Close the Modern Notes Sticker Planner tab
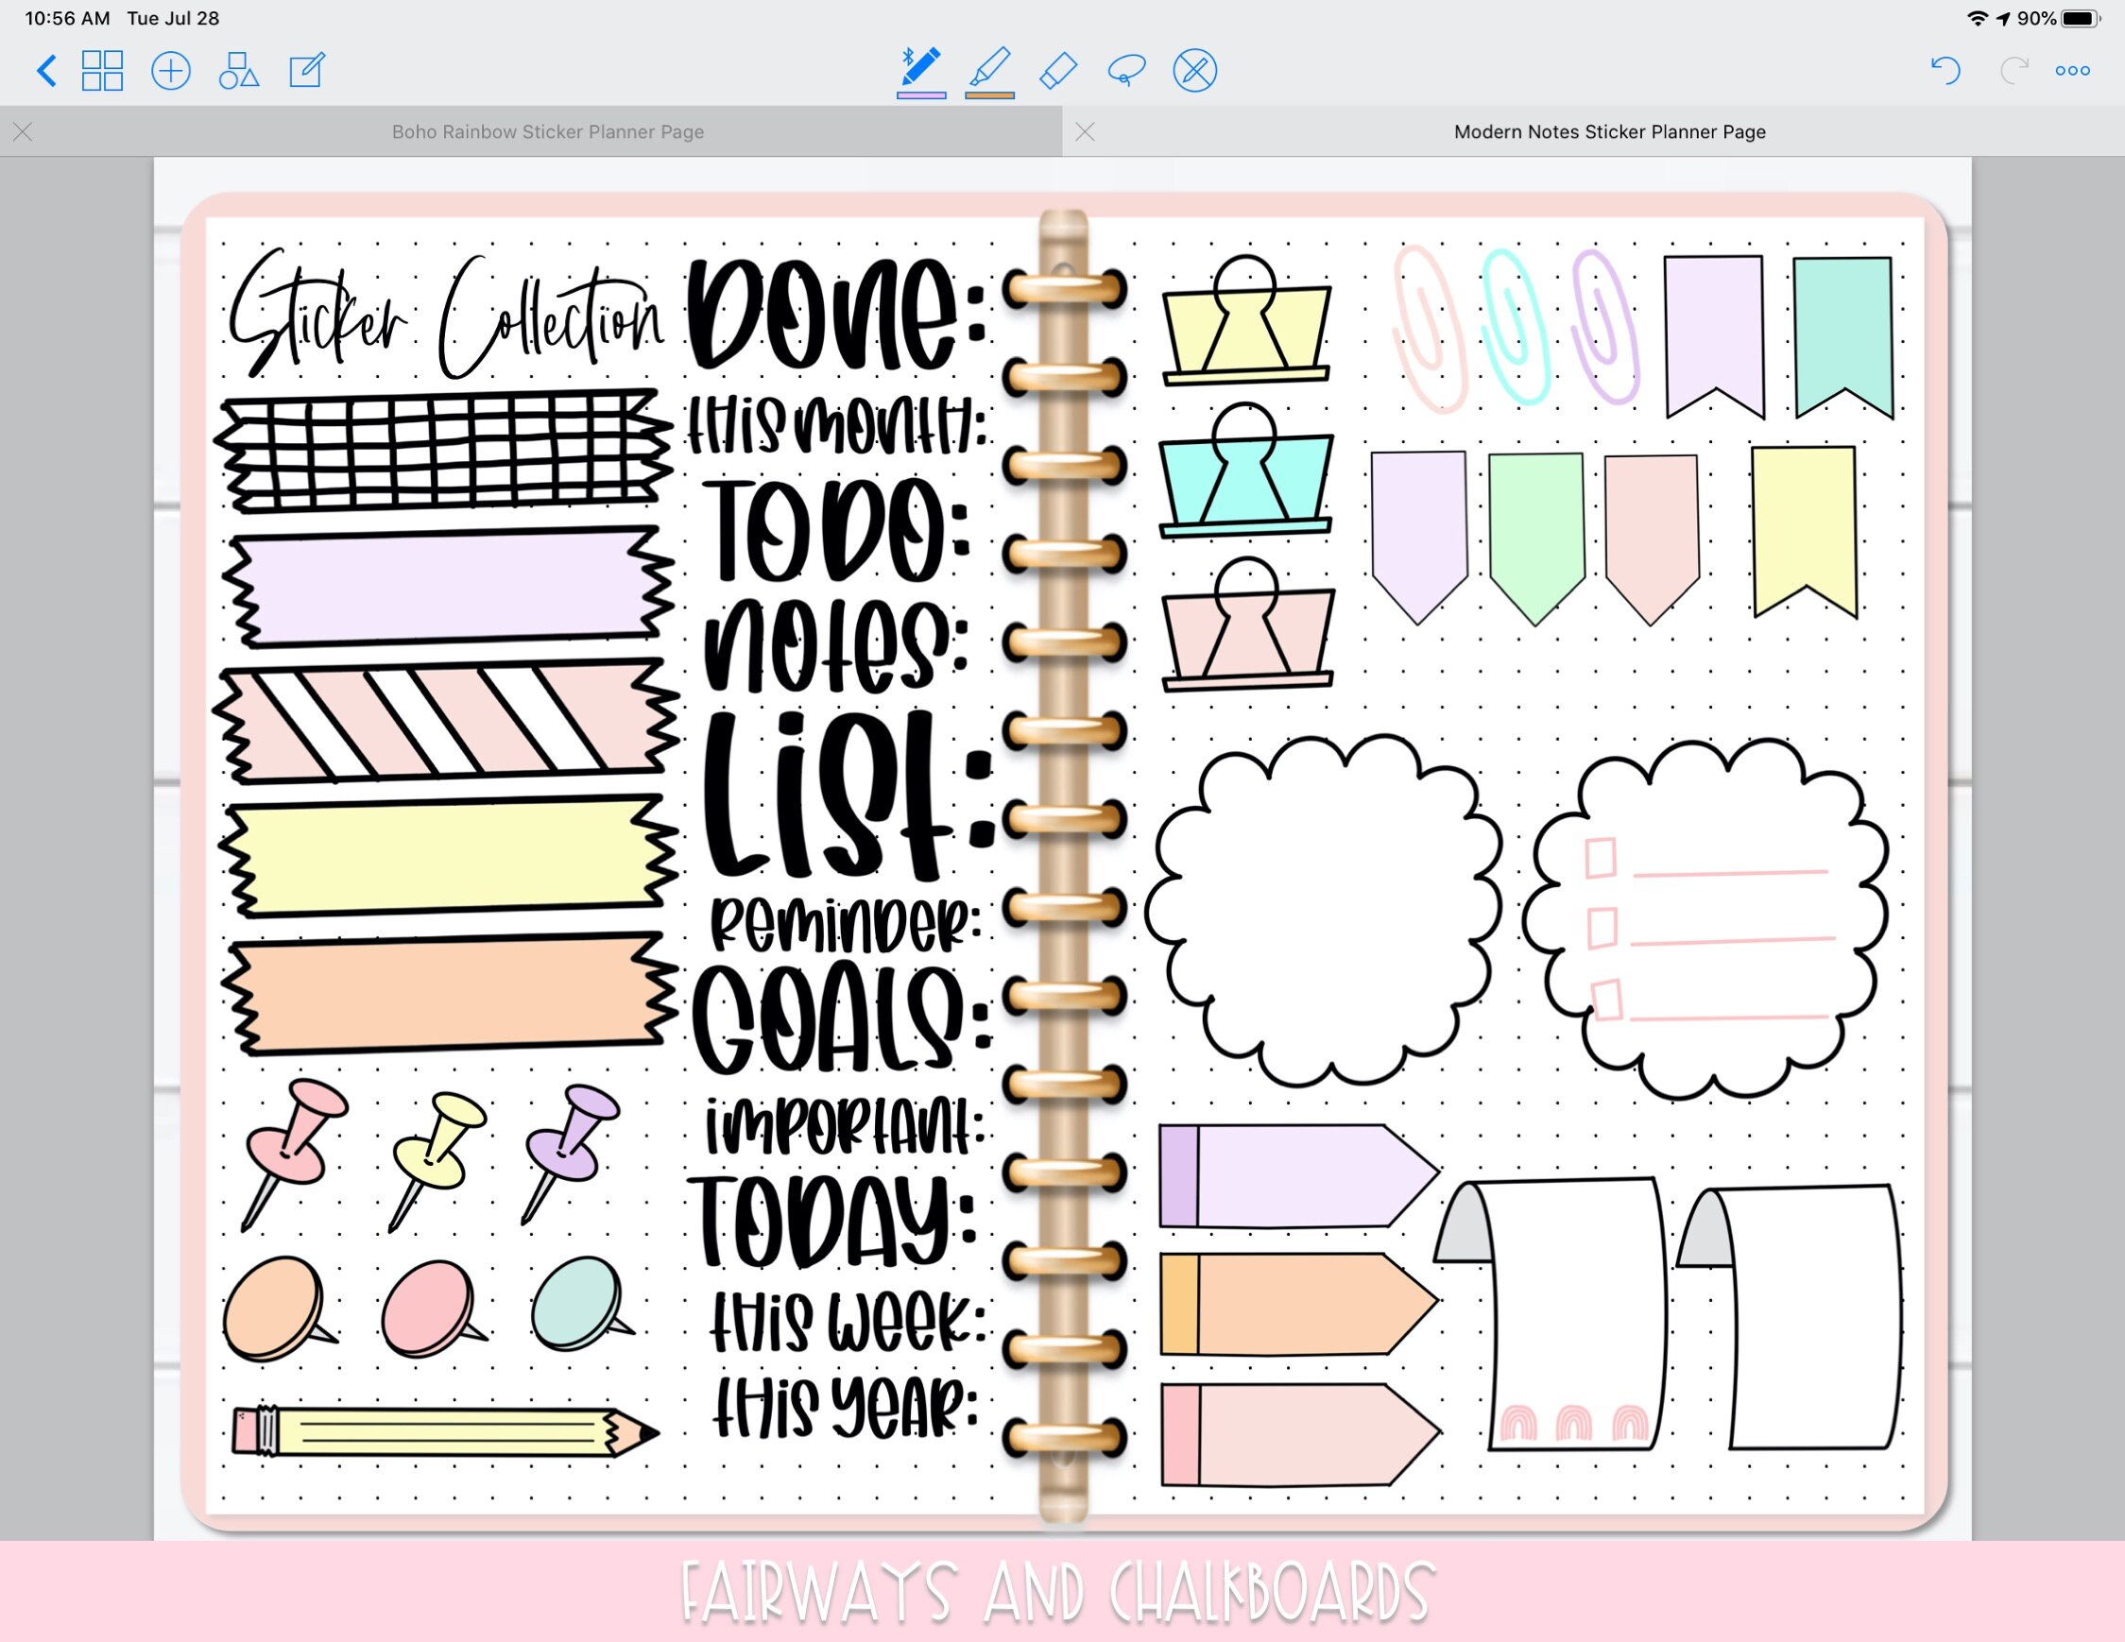2125x1642 pixels. pos(1086,131)
